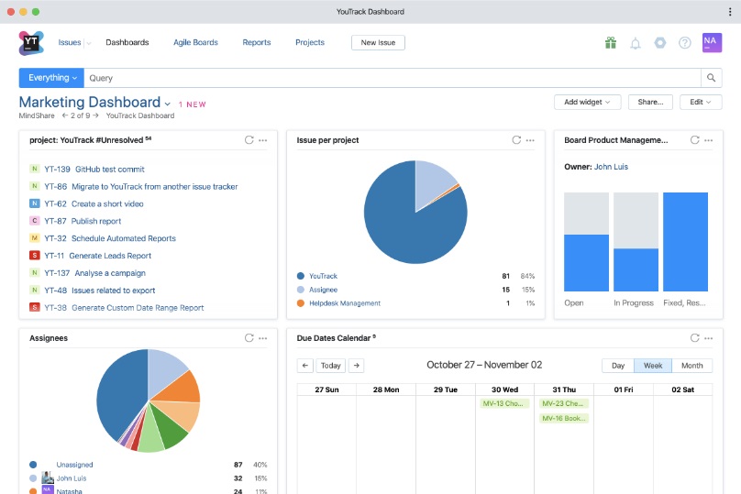Refresh the Board Product Management widget
The width and height of the screenshot is (741, 494).
pos(695,140)
